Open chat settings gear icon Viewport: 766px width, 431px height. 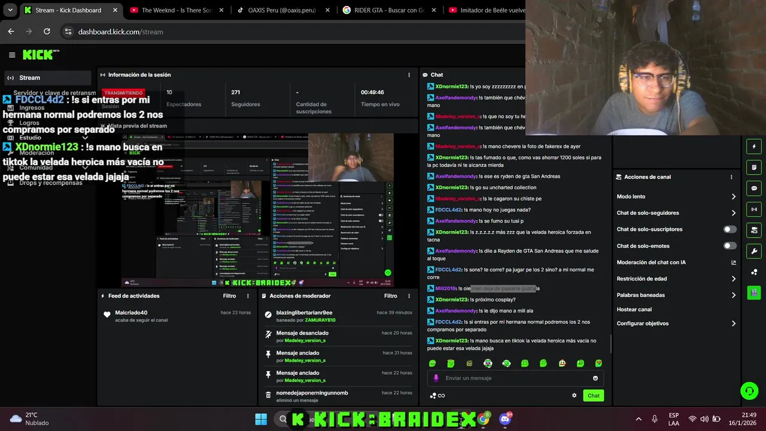click(x=574, y=395)
